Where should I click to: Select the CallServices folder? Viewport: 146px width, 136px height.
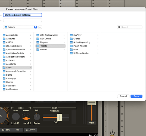pos(17,89)
